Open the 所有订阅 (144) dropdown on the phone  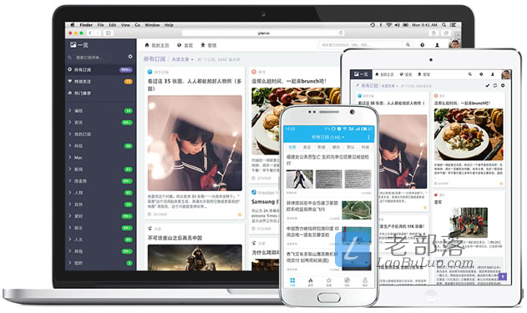click(327, 138)
